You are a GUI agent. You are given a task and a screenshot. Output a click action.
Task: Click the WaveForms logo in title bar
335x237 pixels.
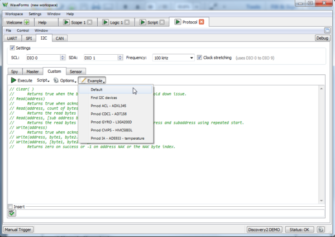[x=5, y=4]
